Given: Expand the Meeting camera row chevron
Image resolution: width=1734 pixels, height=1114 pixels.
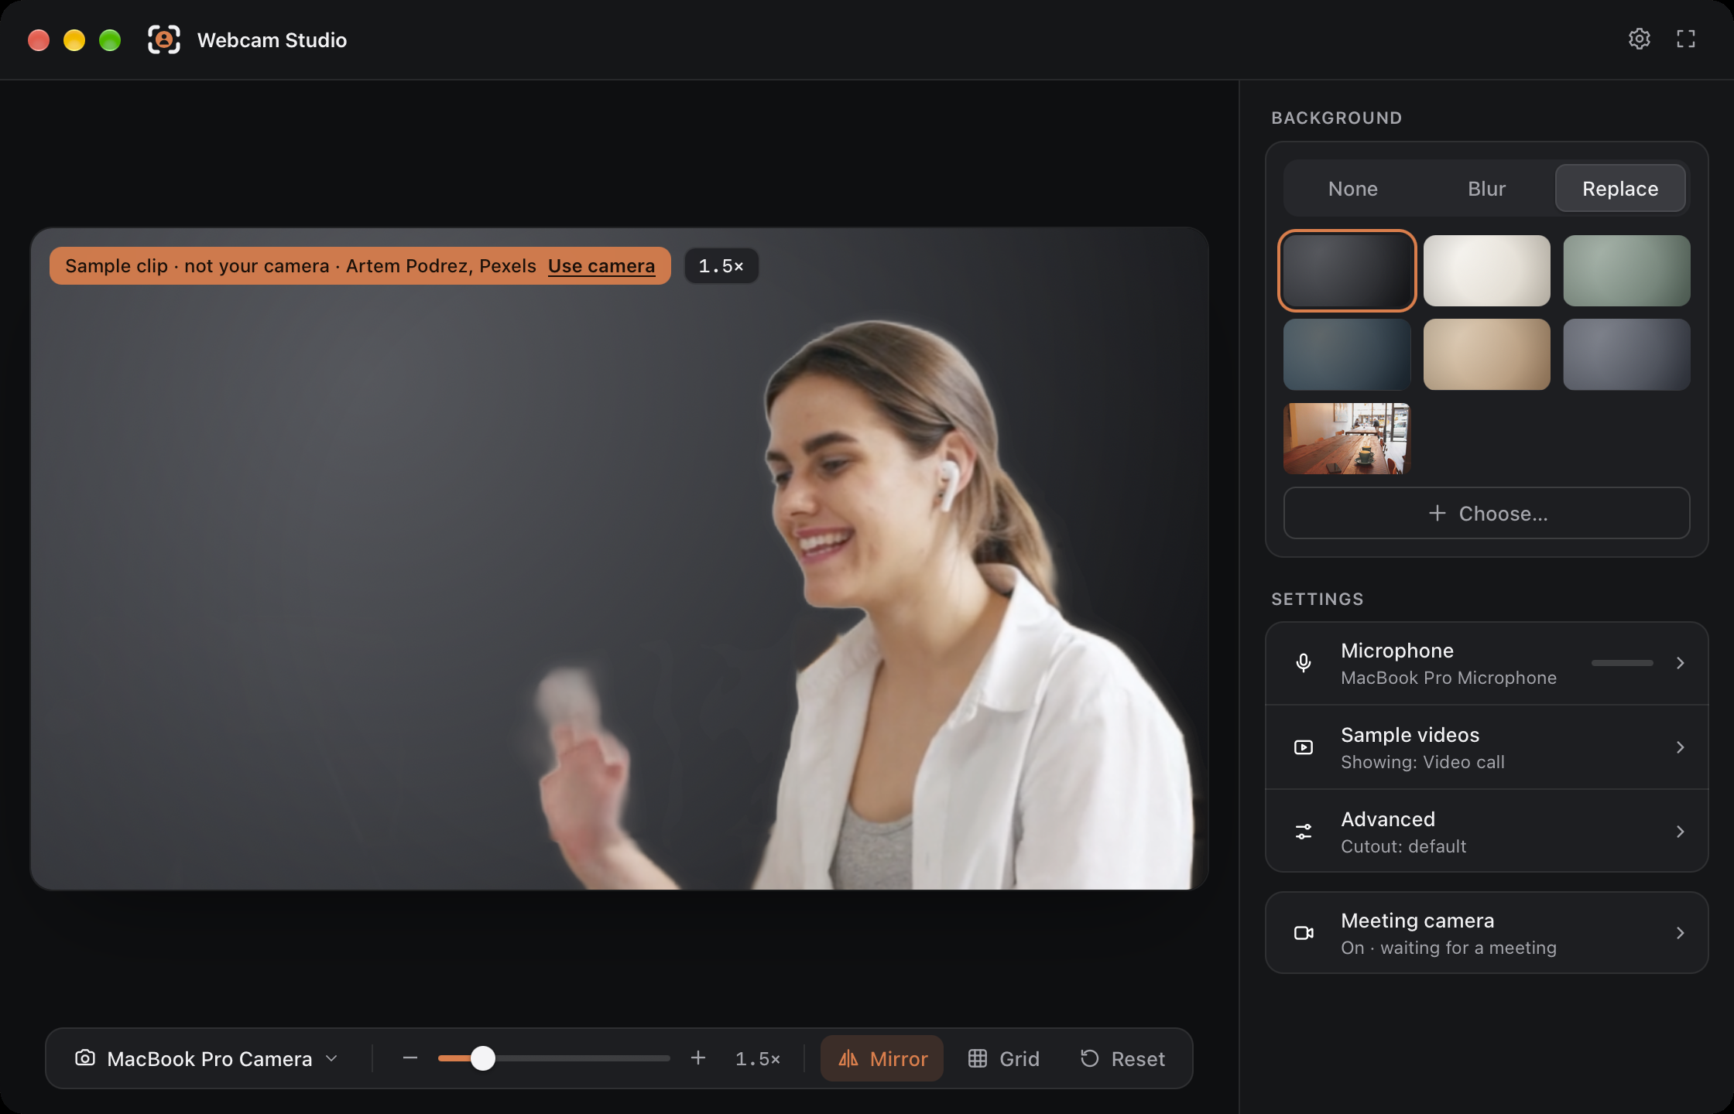Looking at the screenshot, I should point(1680,933).
